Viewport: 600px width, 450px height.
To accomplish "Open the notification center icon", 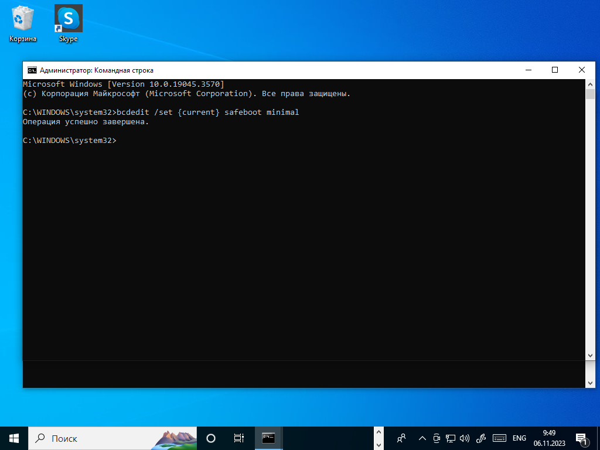I will point(581,438).
